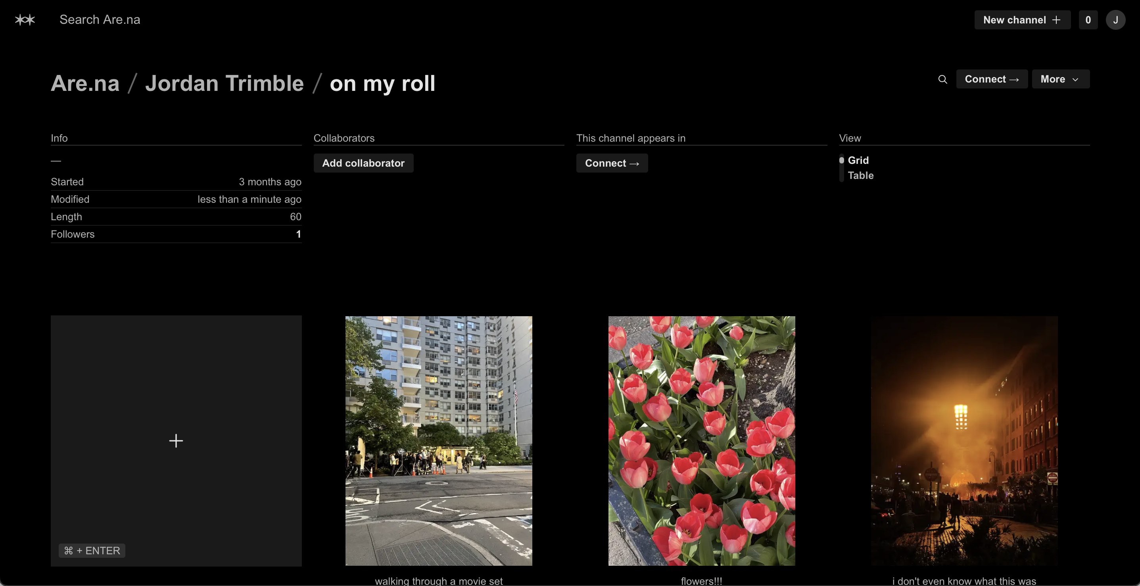Screen dimensions: 1140x586
Task: Expand the More dropdown menu
Action: click(x=1060, y=79)
